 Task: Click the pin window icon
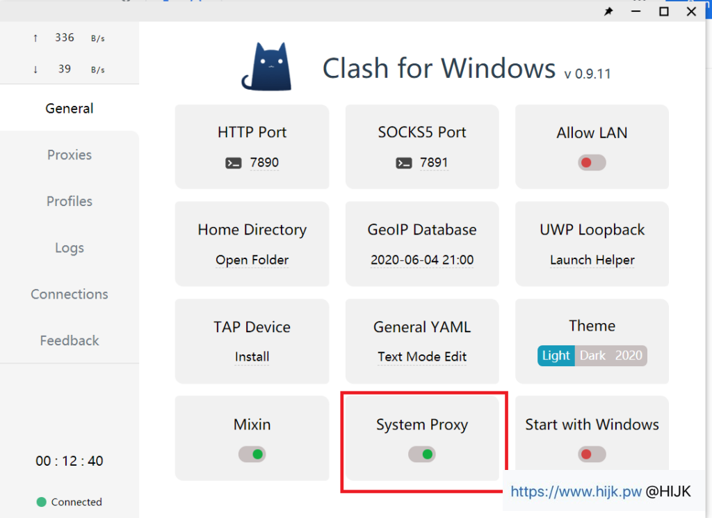pos(608,12)
